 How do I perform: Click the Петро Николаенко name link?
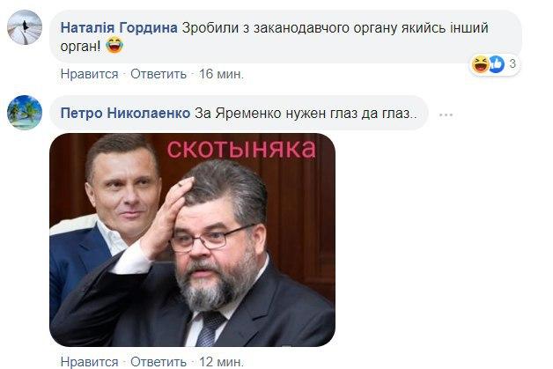(125, 113)
